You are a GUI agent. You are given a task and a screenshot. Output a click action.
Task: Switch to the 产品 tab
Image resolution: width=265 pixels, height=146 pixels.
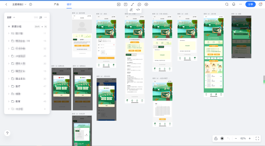56,4
